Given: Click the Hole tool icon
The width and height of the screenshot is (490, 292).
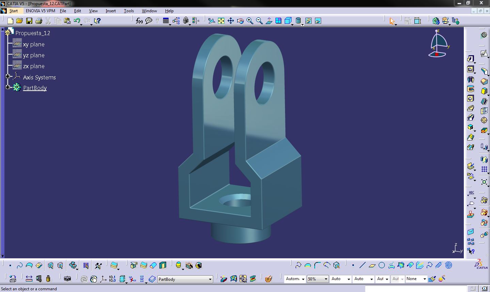Looking at the screenshot, I should 471,98.
